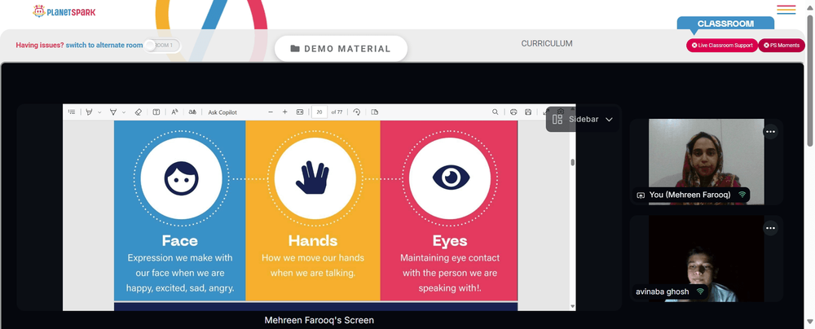This screenshot has height=329, width=815.
Task: Click the 'Eyes' heading text
Action: pyautogui.click(x=450, y=241)
